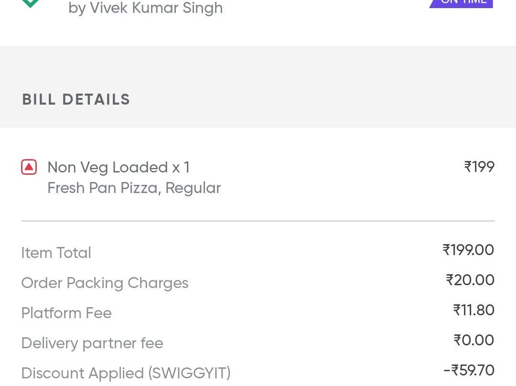Click the ₹0.00 delivery fee amount
The image size is (516, 386).
(473, 340)
